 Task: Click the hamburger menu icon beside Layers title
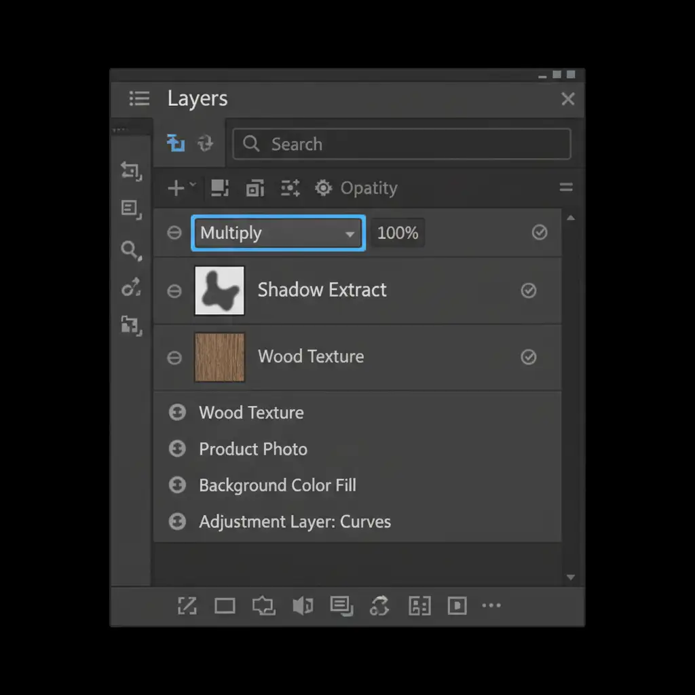(139, 99)
